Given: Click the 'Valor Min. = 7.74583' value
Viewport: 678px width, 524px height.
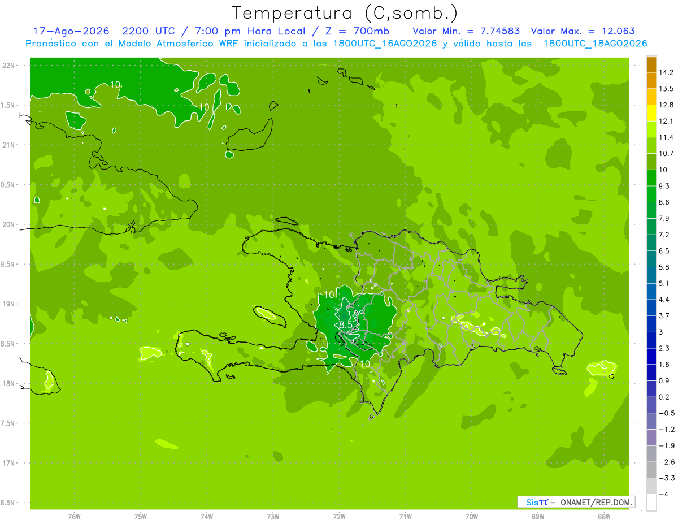Looking at the screenshot, I should pyautogui.click(x=466, y=31).
